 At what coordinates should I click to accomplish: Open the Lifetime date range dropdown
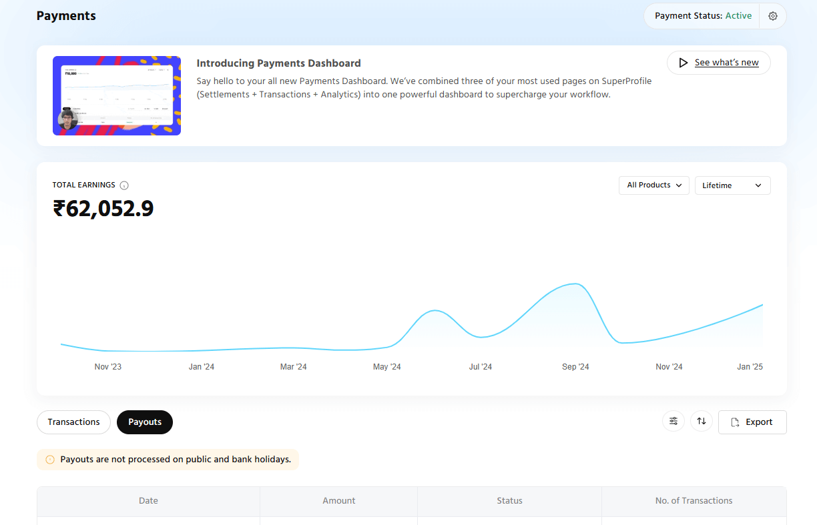[732, 185]
